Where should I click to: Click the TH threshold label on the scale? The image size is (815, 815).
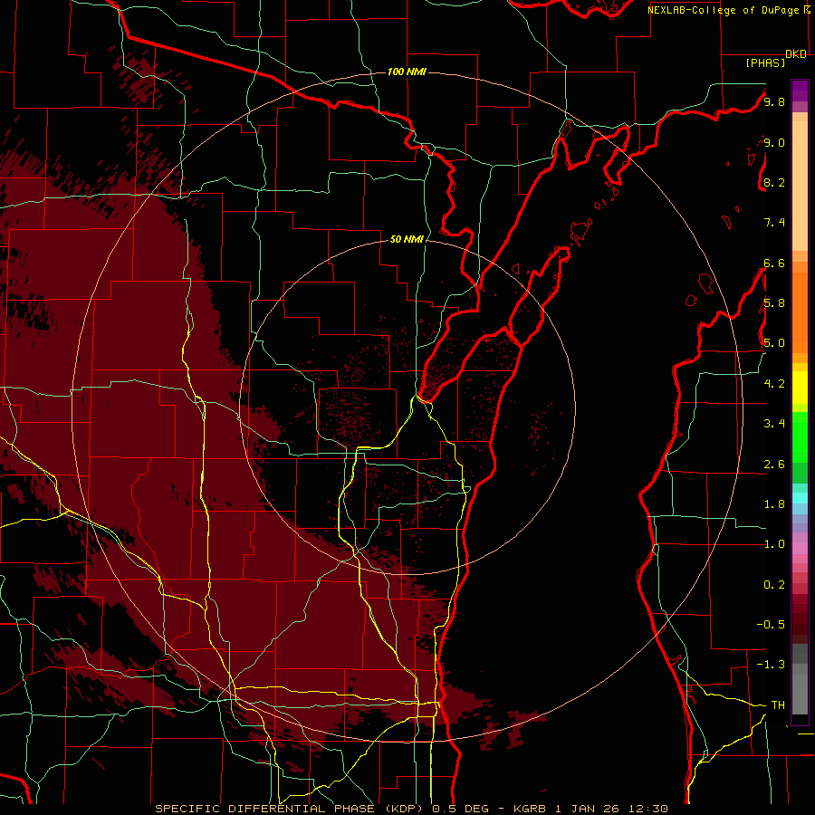coord(778,705)
